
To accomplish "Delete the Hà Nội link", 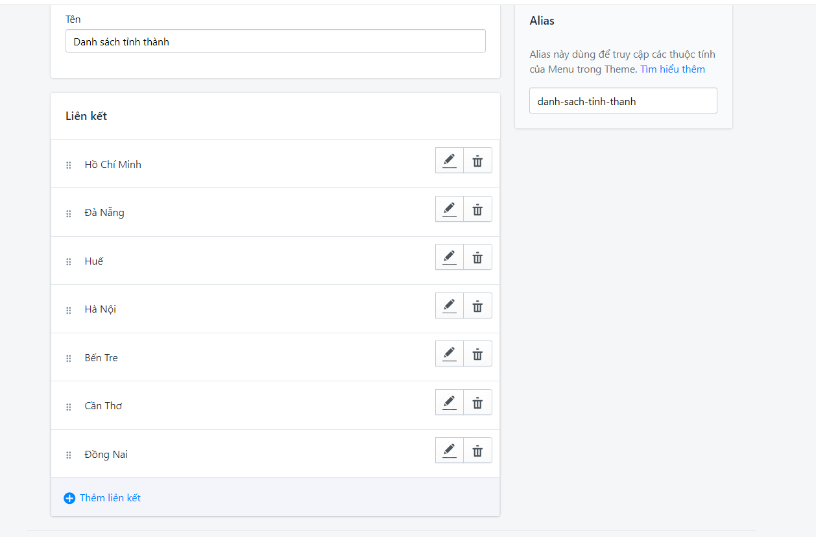I will pyautogui.click(x=477, y=305).
